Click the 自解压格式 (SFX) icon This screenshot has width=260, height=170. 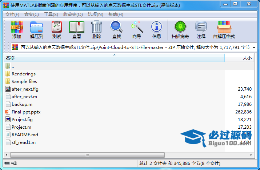coord(224,27)
